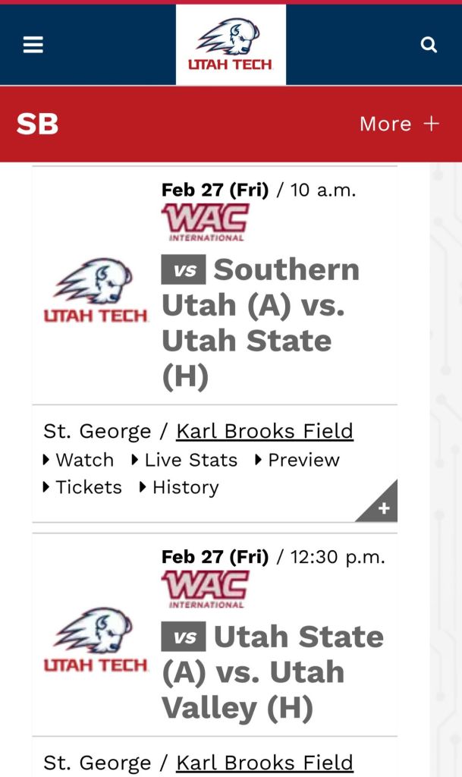Open History link for first game
Screen dimensions: 462x777
coord(184,487)
